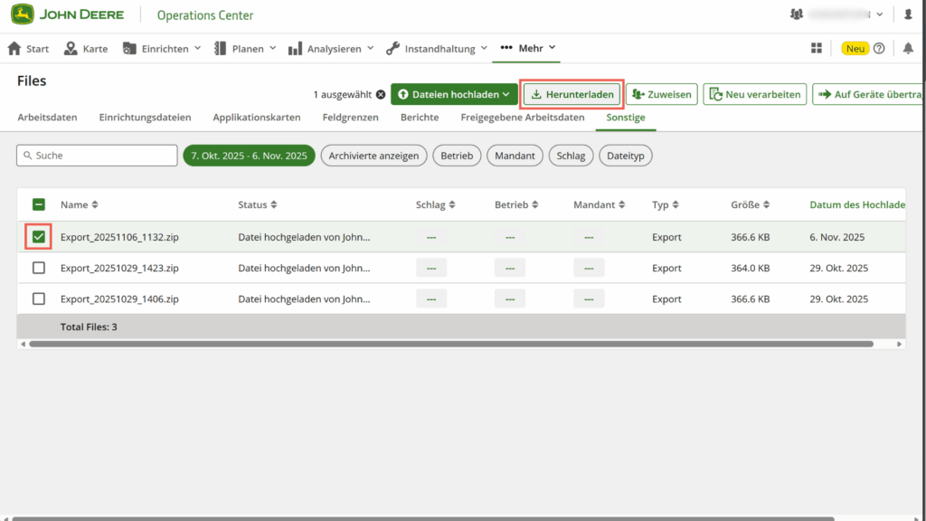Expand the Analysieren menu

331,48
